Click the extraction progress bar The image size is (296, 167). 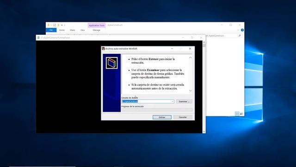coord(157,109)
